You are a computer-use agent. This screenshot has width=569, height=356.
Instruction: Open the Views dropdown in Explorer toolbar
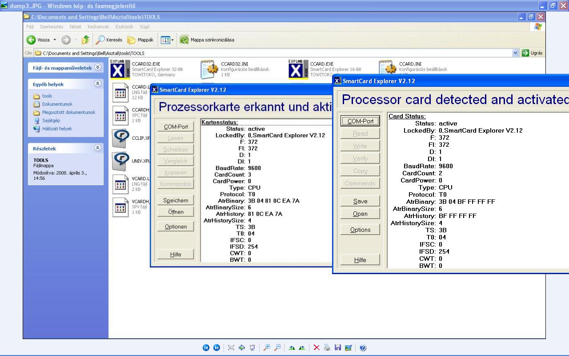click(x=172, y=40)
